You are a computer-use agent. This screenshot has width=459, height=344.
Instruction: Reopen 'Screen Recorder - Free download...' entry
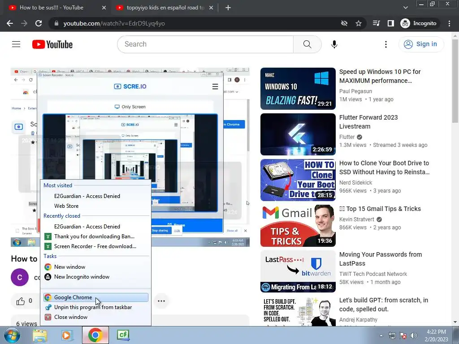point(95,246)
